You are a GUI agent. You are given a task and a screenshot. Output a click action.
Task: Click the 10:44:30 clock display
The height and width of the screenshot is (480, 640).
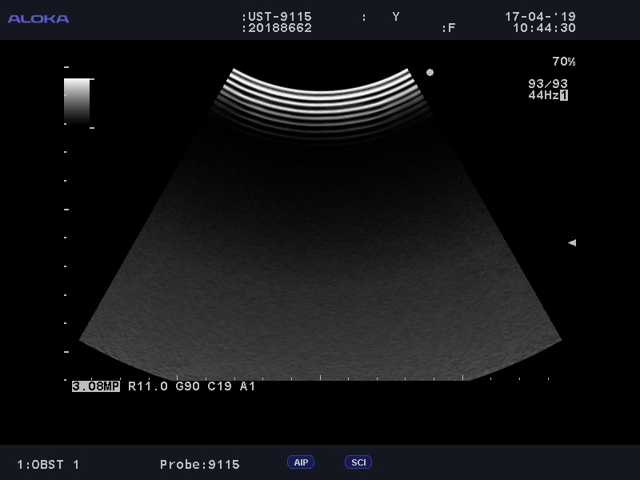point(544,28)
